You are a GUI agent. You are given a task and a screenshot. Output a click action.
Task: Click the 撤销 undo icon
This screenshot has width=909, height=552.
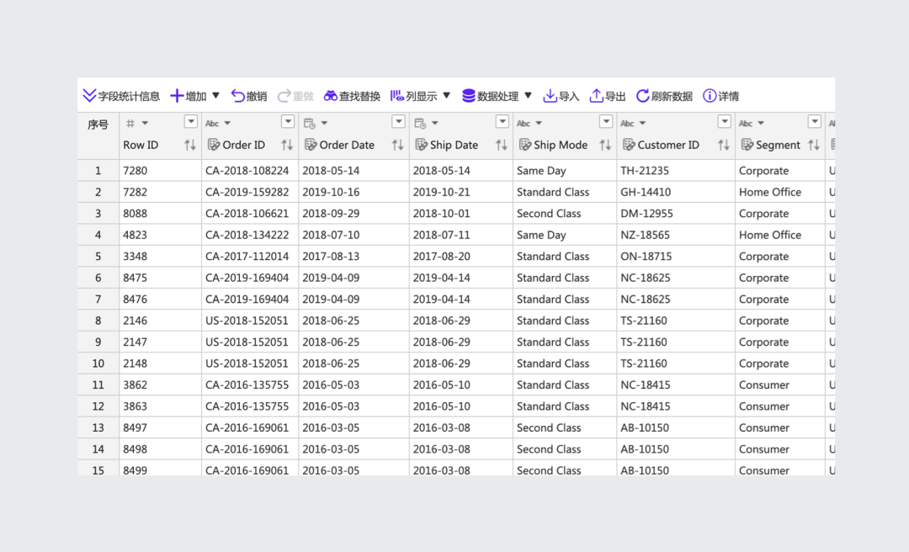238,96
